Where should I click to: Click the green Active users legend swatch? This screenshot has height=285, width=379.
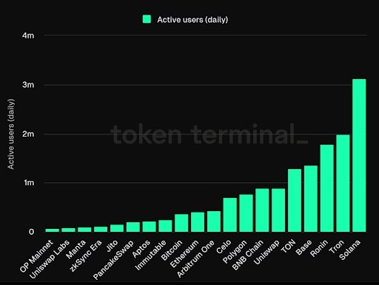[147, 19]
